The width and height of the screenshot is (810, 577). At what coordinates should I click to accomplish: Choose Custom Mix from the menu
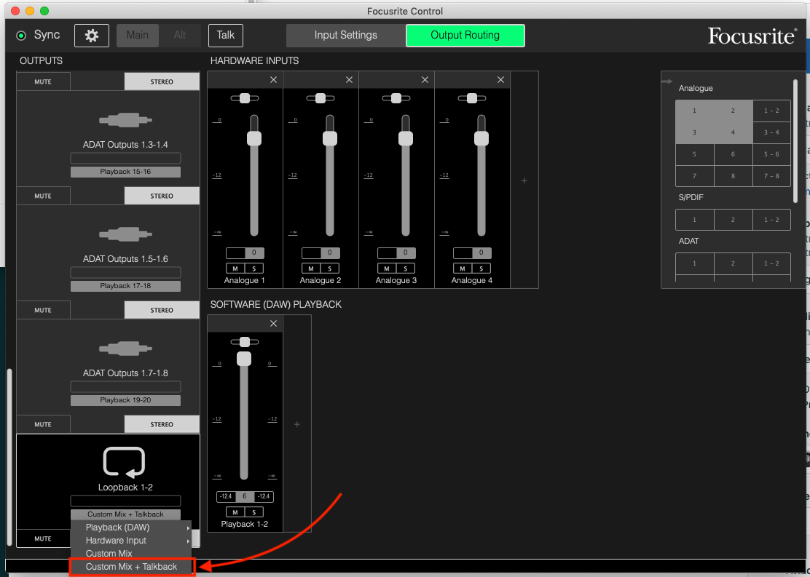[x=130, y=553]
